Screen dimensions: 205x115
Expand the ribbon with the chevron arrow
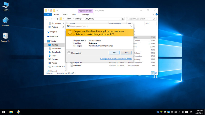point(153,14)
